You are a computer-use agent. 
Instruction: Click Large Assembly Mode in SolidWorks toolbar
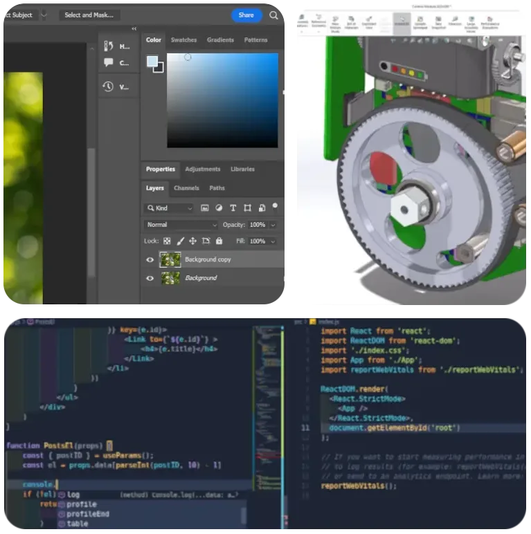(471, 24)
